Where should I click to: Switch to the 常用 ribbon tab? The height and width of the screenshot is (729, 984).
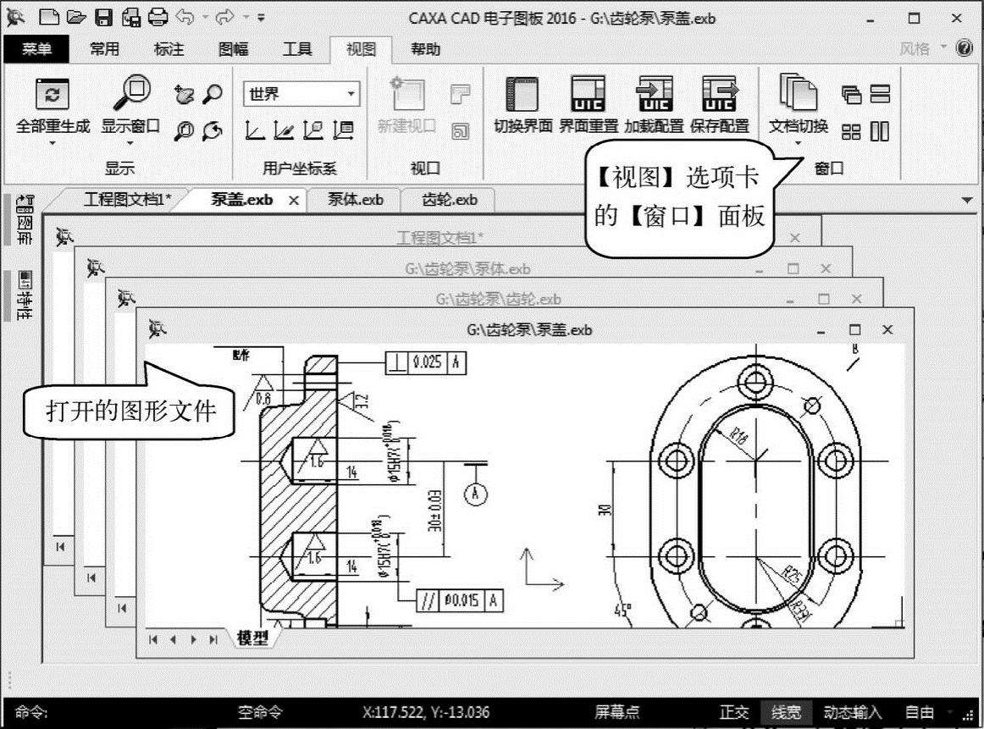coord(104,49)
